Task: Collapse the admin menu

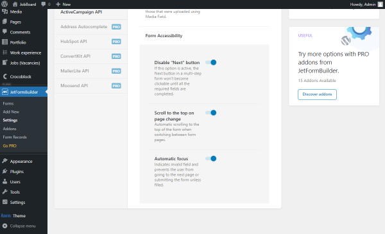Action: click(x=19, y=226)
